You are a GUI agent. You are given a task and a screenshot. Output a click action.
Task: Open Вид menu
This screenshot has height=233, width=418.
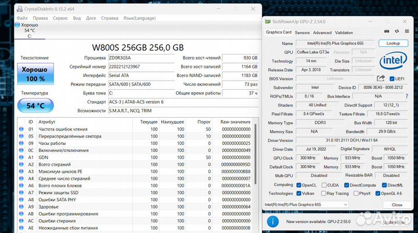(77, 18)
